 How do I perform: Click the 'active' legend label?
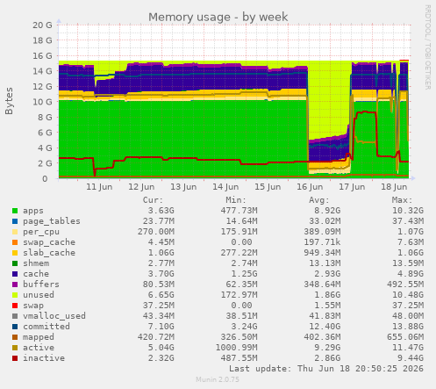(x=39, y=348)
